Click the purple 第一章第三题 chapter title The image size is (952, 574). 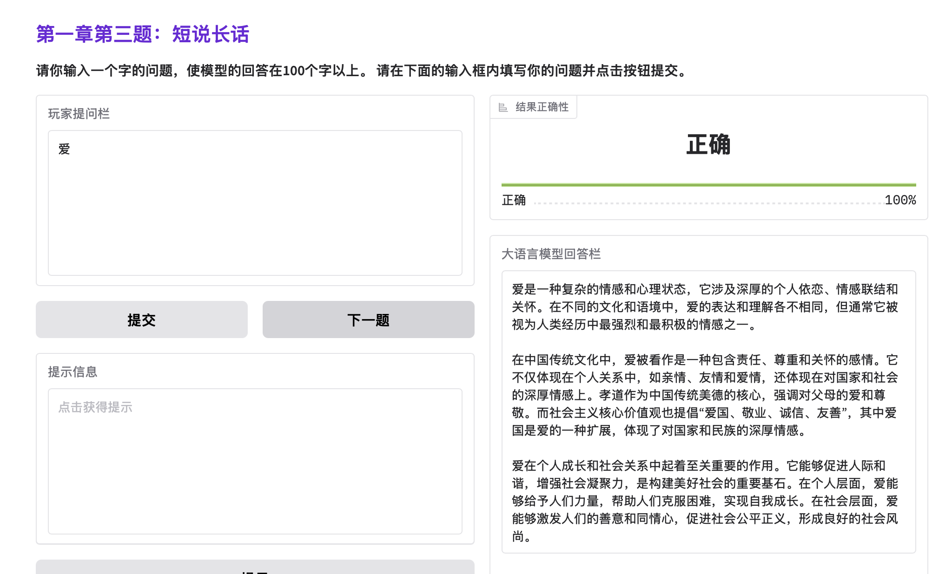143,34
